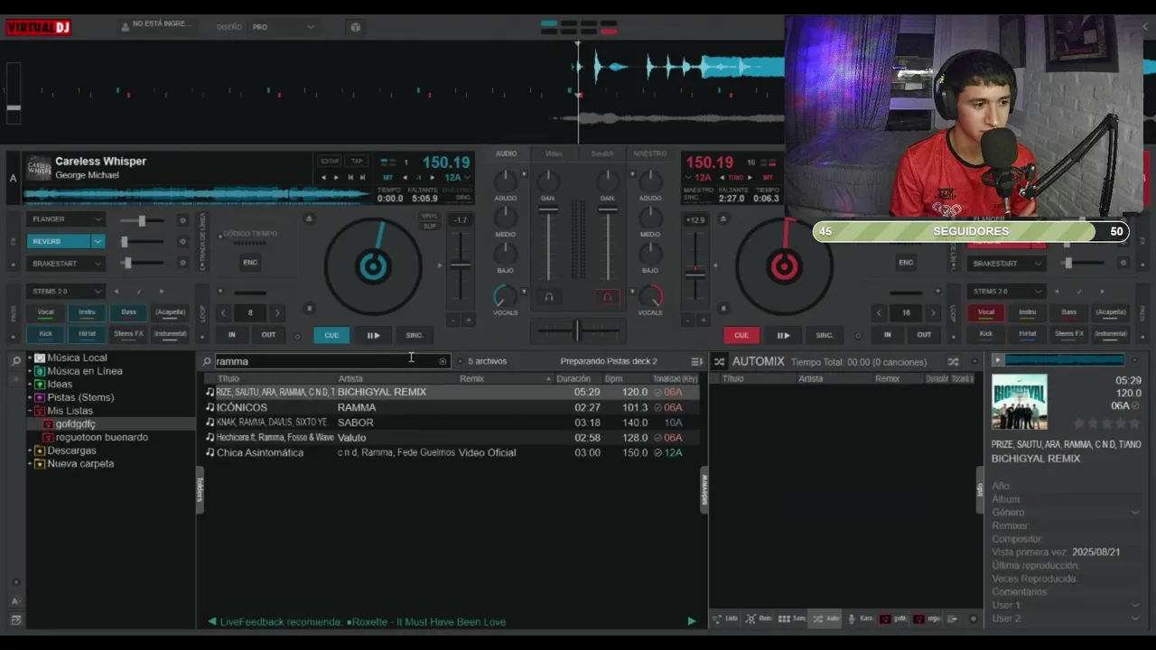This screenshot has height=650, width=1156.
Task: Click the VirtualDJ logo
Action: tap(38, 27)
